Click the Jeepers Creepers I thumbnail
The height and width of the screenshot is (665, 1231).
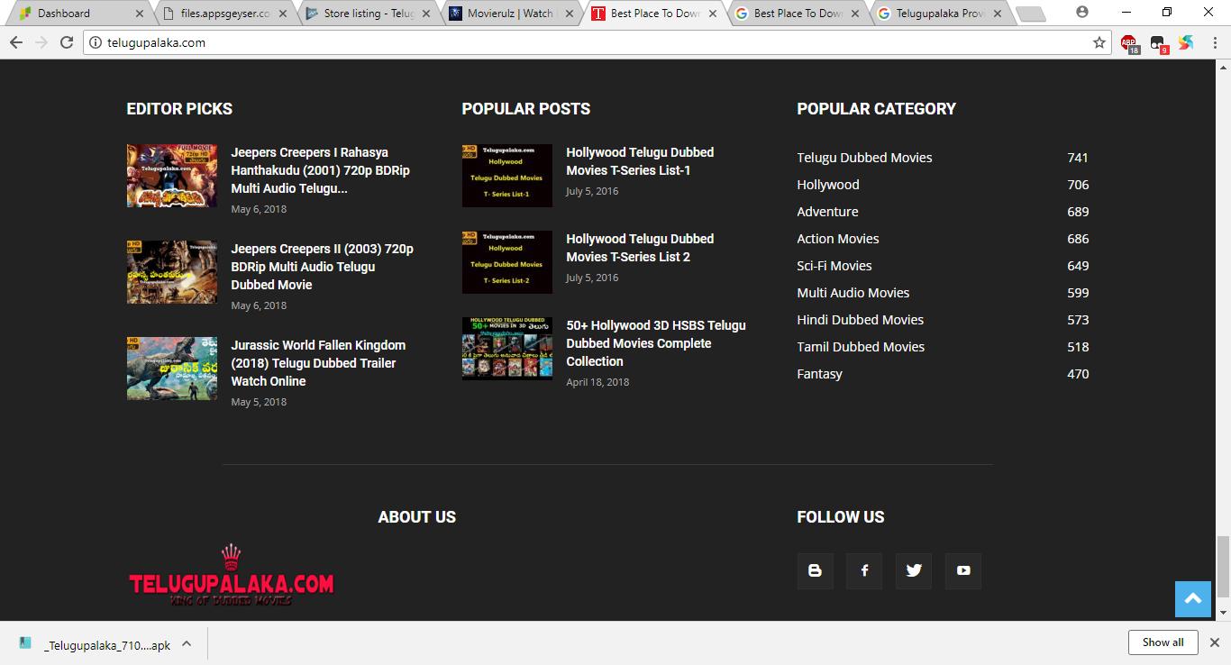(x=171, y=176)
